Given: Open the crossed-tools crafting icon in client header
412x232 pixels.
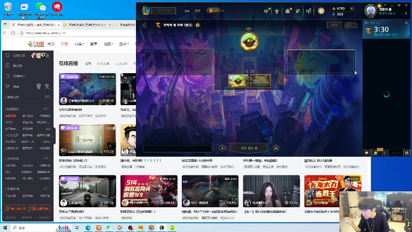Looking at the screenshot, I should click(298, 11).
